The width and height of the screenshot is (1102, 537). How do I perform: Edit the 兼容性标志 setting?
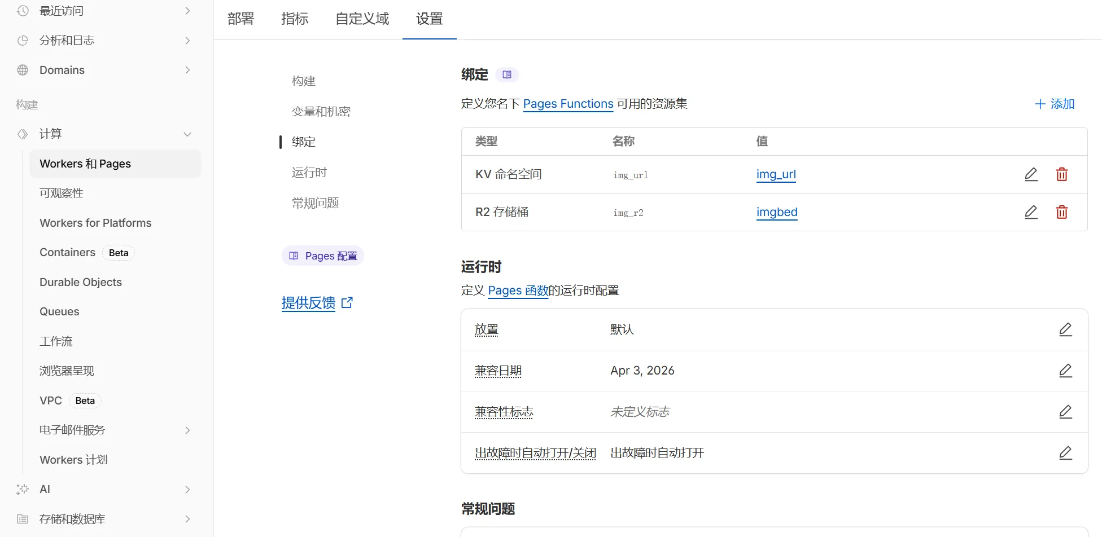1065,412
